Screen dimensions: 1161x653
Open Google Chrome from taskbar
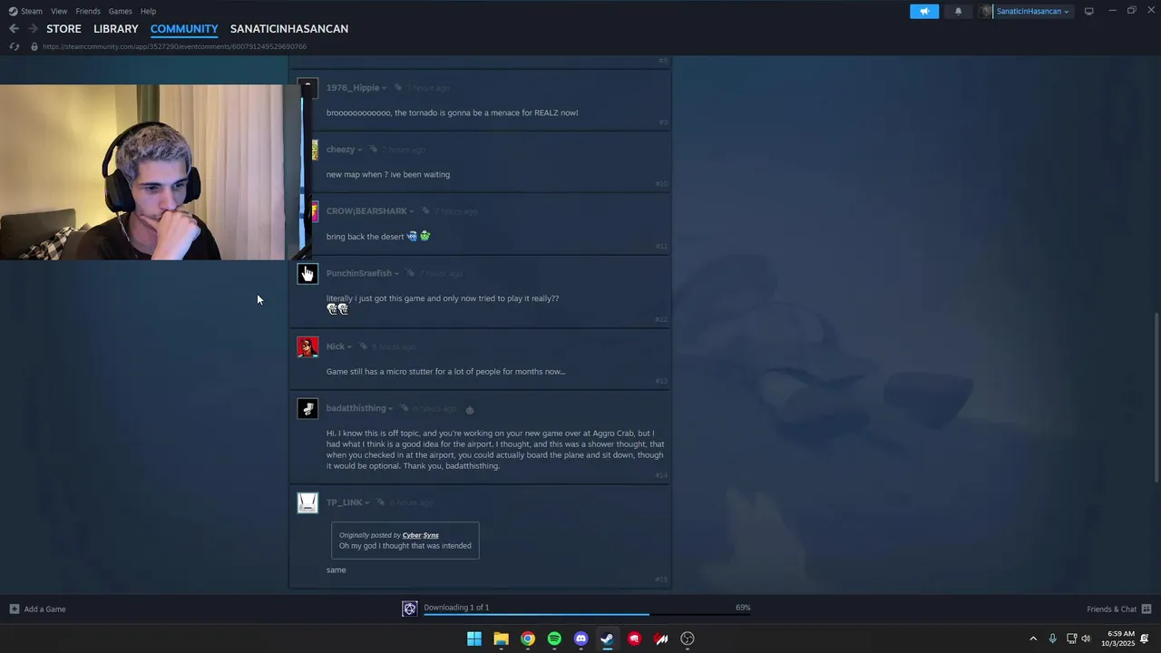click(528, 638)
